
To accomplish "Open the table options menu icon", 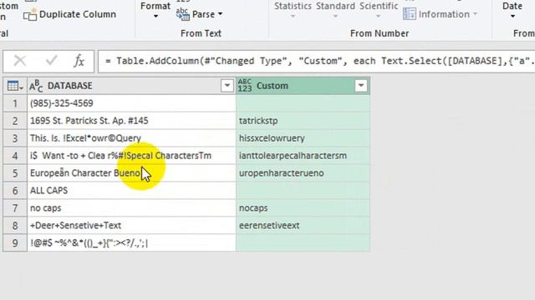I will tap(15, 86).
